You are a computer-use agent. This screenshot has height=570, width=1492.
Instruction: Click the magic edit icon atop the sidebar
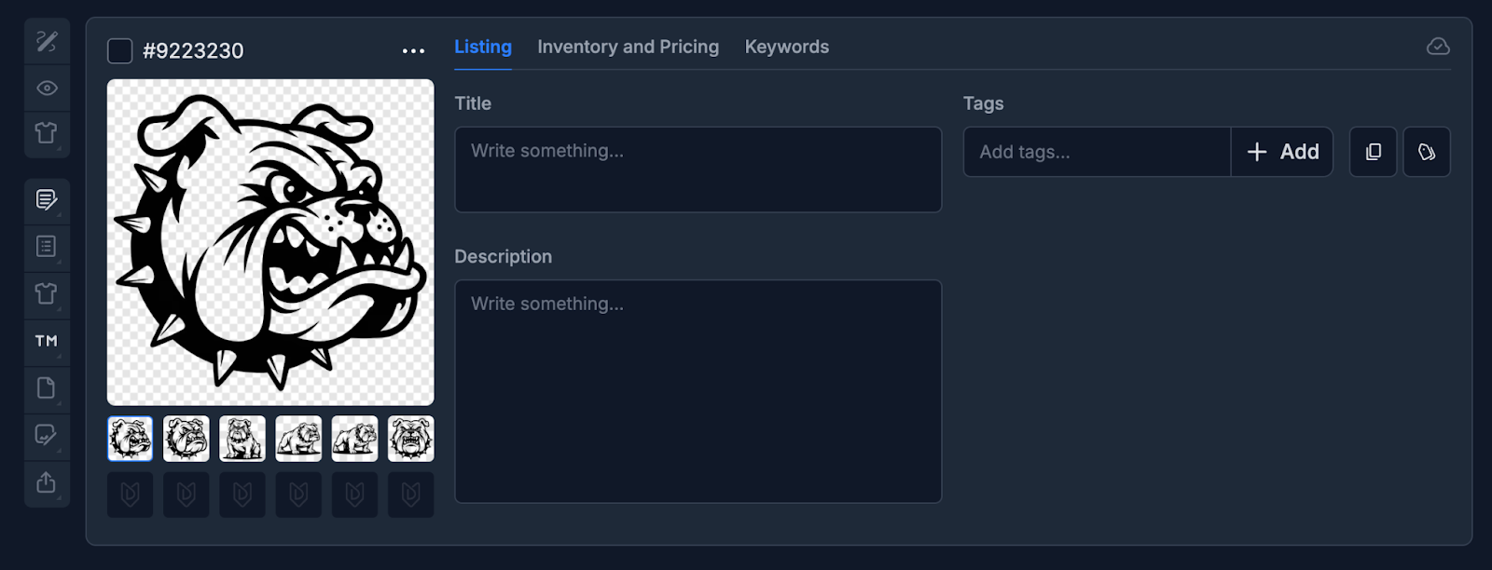click(47, 41)
